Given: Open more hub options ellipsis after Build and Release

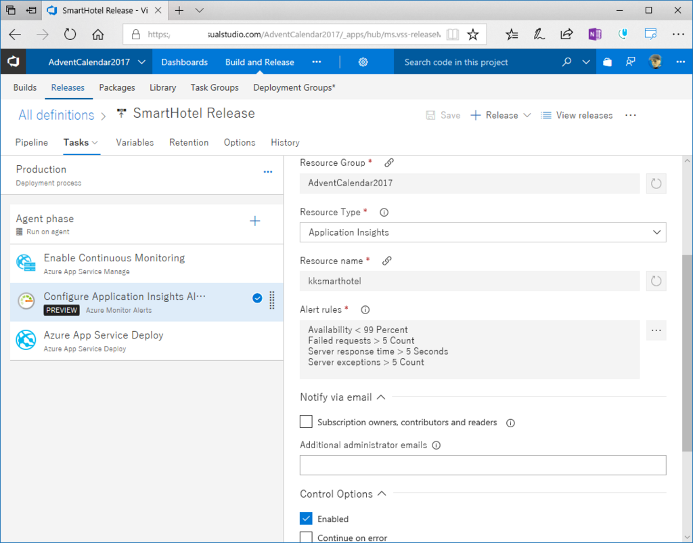Looking at the screenshot, I should point(317,62).
